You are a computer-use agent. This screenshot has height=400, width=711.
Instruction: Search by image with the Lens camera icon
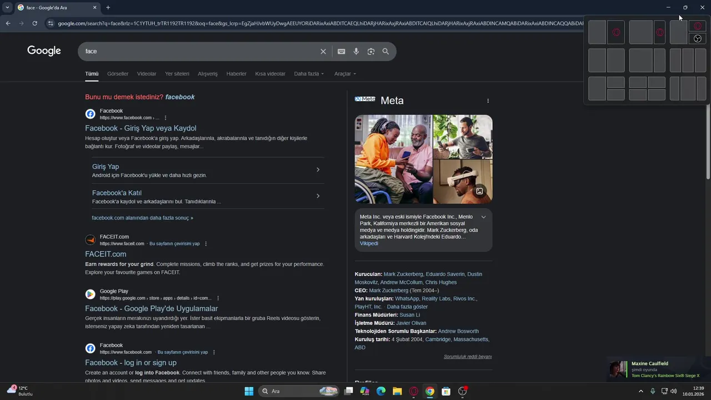coord(371,51)
